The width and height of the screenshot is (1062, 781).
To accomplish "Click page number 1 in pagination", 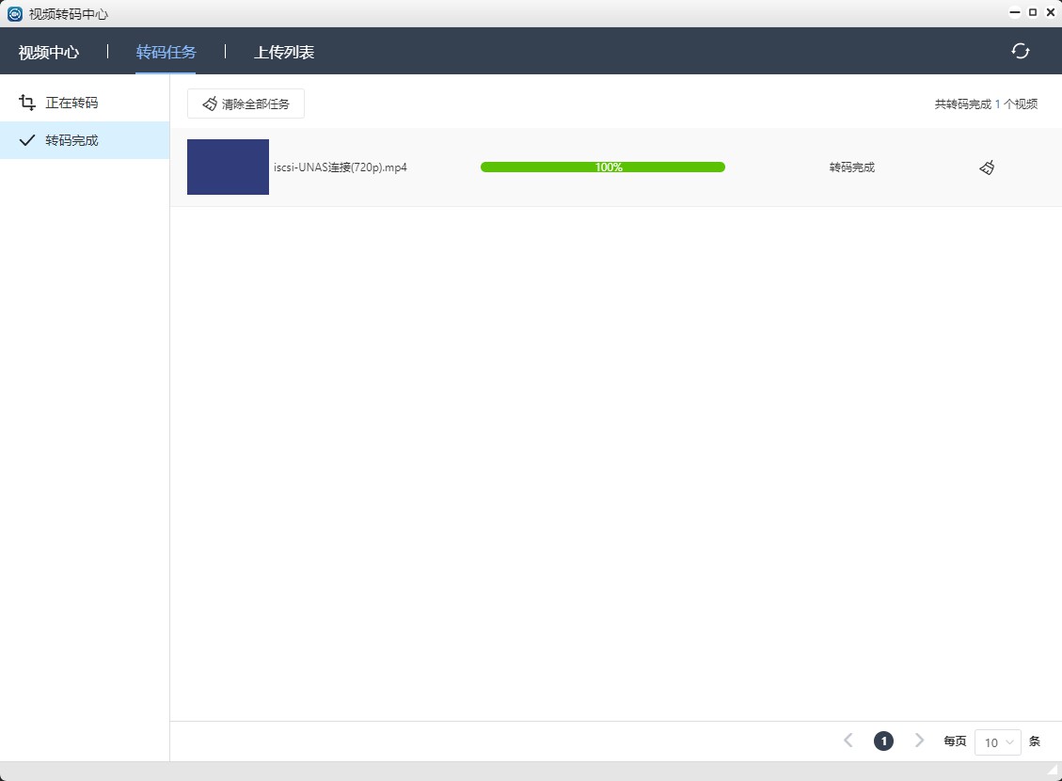I will (883, 741).
